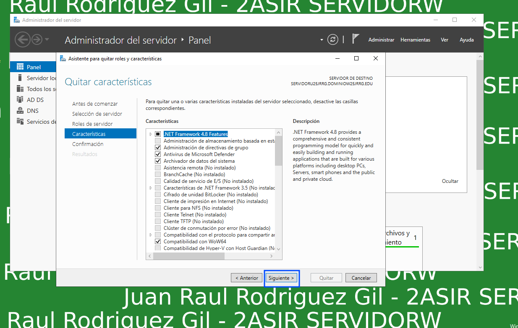Toggle .NET Framework 4.8 Features checkbox

point(158,134)
